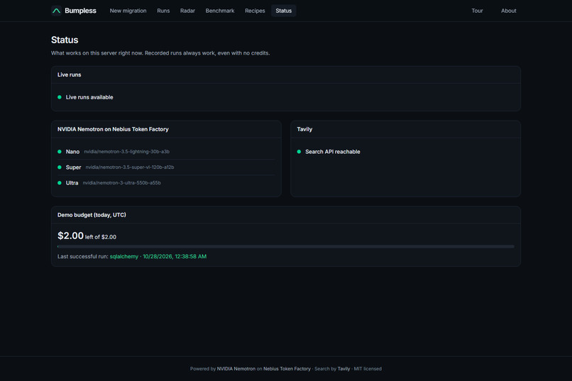Click the Nano model status dot

(x=60, y=152)
